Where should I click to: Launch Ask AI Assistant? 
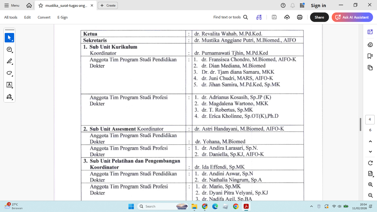point(352,17)
